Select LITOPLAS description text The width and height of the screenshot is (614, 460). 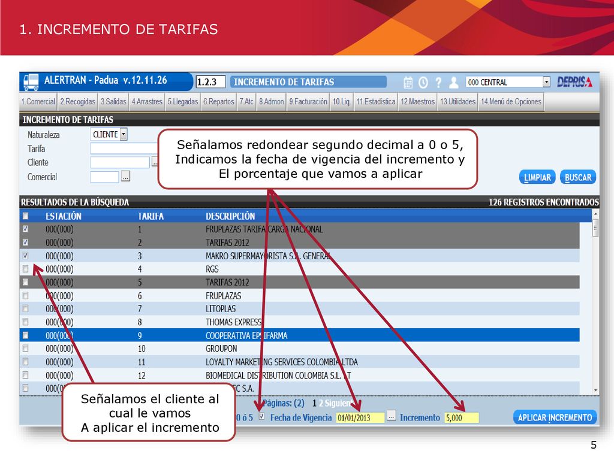pos(221,308)
